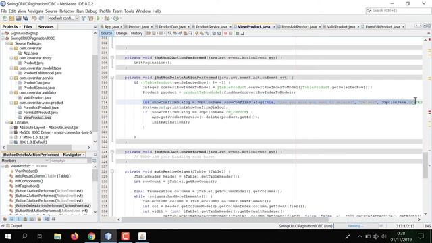Click the Find Selection magnifier in editor toolbar

tap(169, 34)
